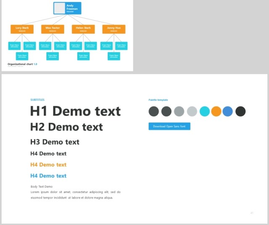
Task: Click the Jenny Hue manager box
Action: pyautogui.click(x=114, y=29)
